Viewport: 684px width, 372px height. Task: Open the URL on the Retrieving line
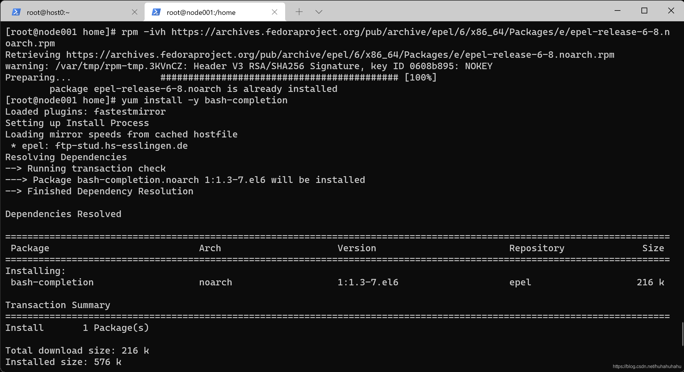pos(340,55)
